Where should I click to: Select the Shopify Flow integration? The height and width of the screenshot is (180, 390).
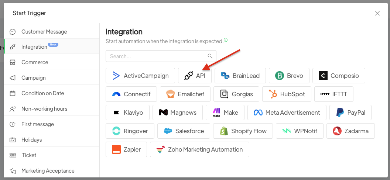(243, 131)
